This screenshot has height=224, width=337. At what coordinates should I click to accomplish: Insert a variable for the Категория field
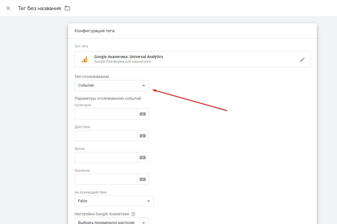[x=143, y=114]
